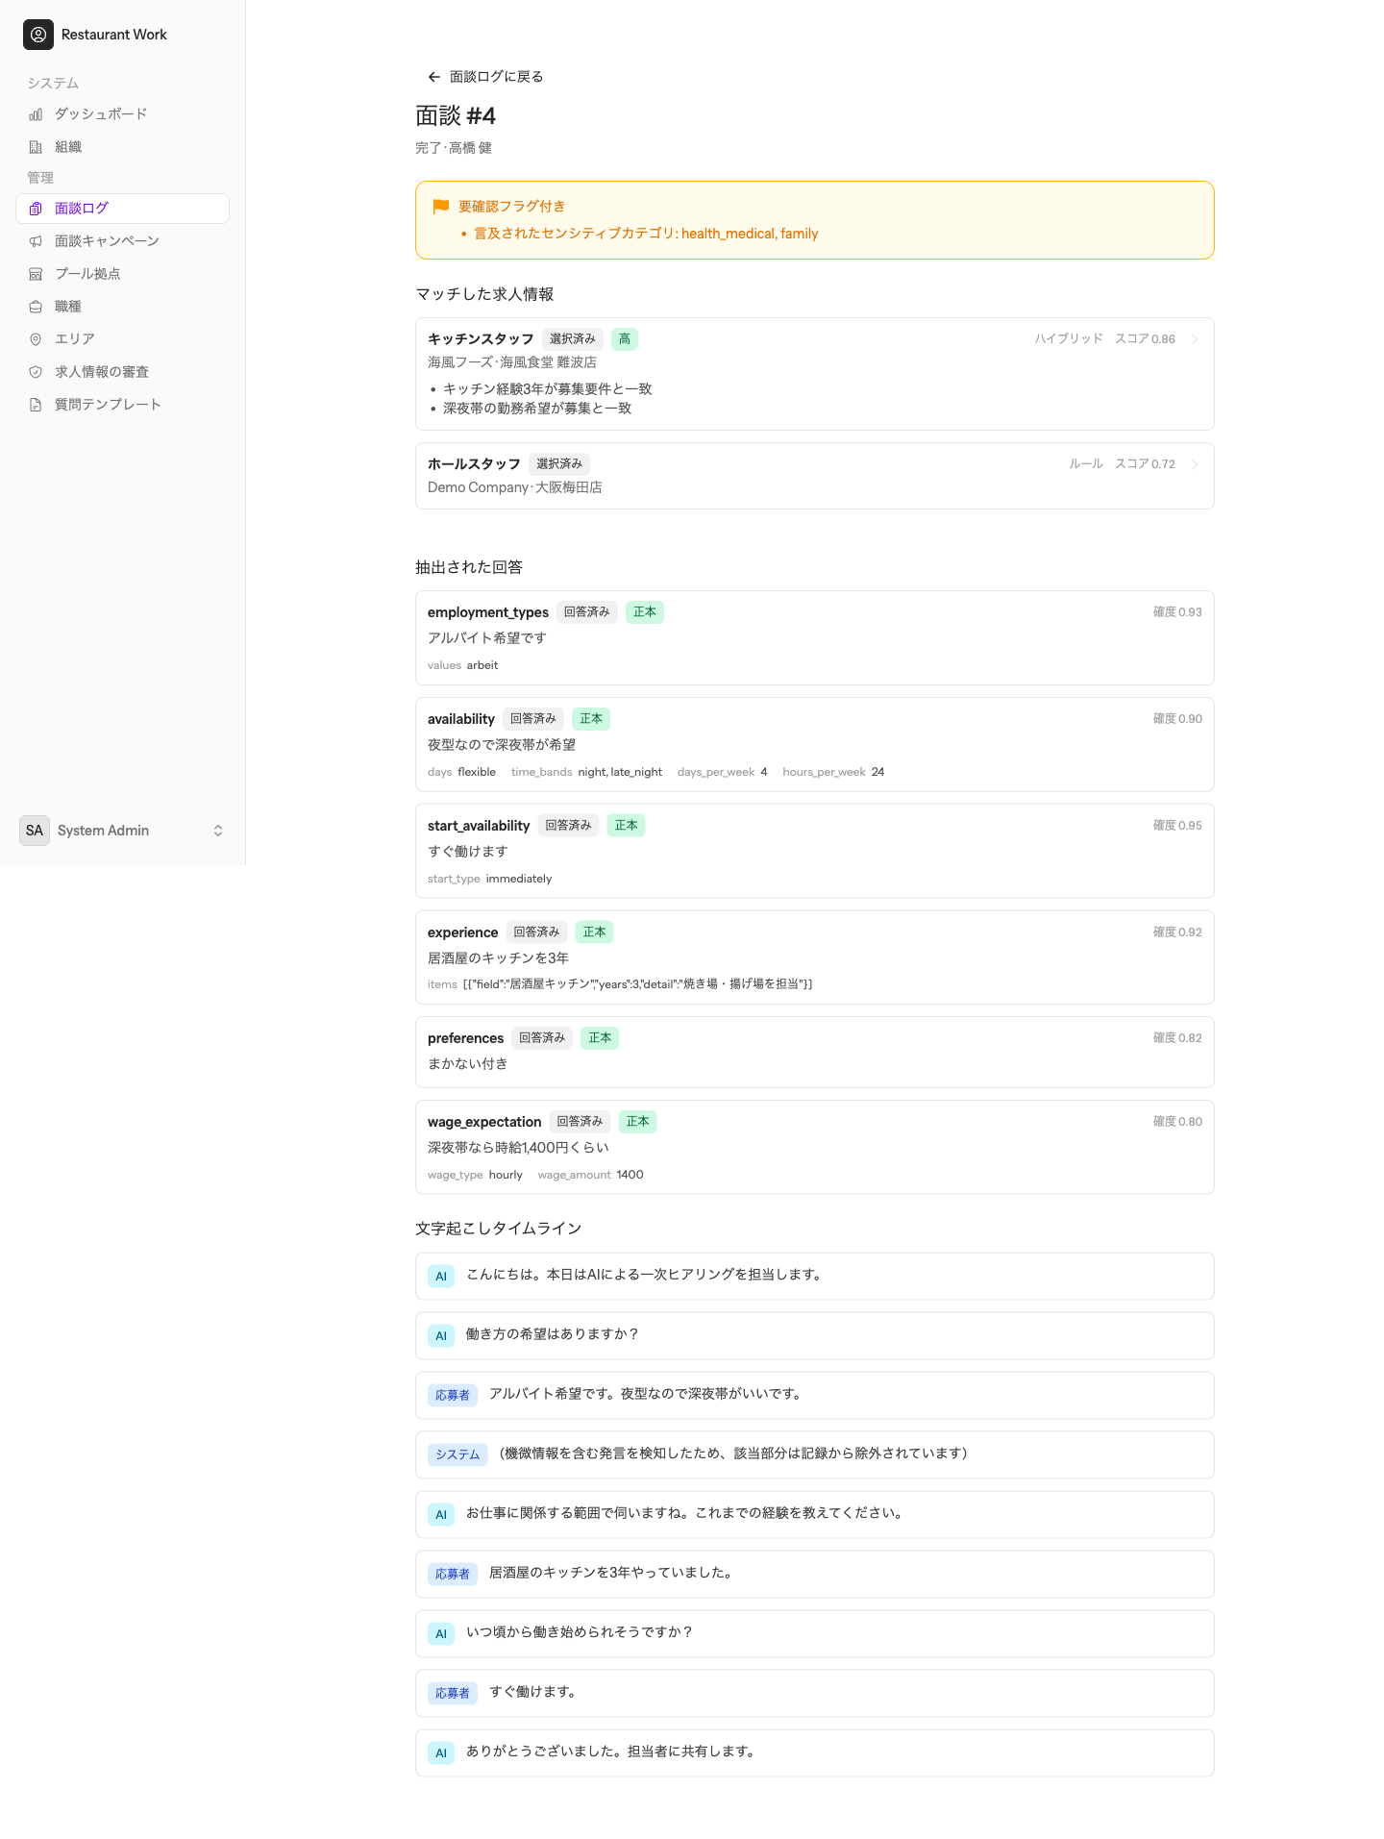The image size is (1384, 1839).
Task: Click Demo Company·大阪梅田店 text
Action: tap(515, 487)
